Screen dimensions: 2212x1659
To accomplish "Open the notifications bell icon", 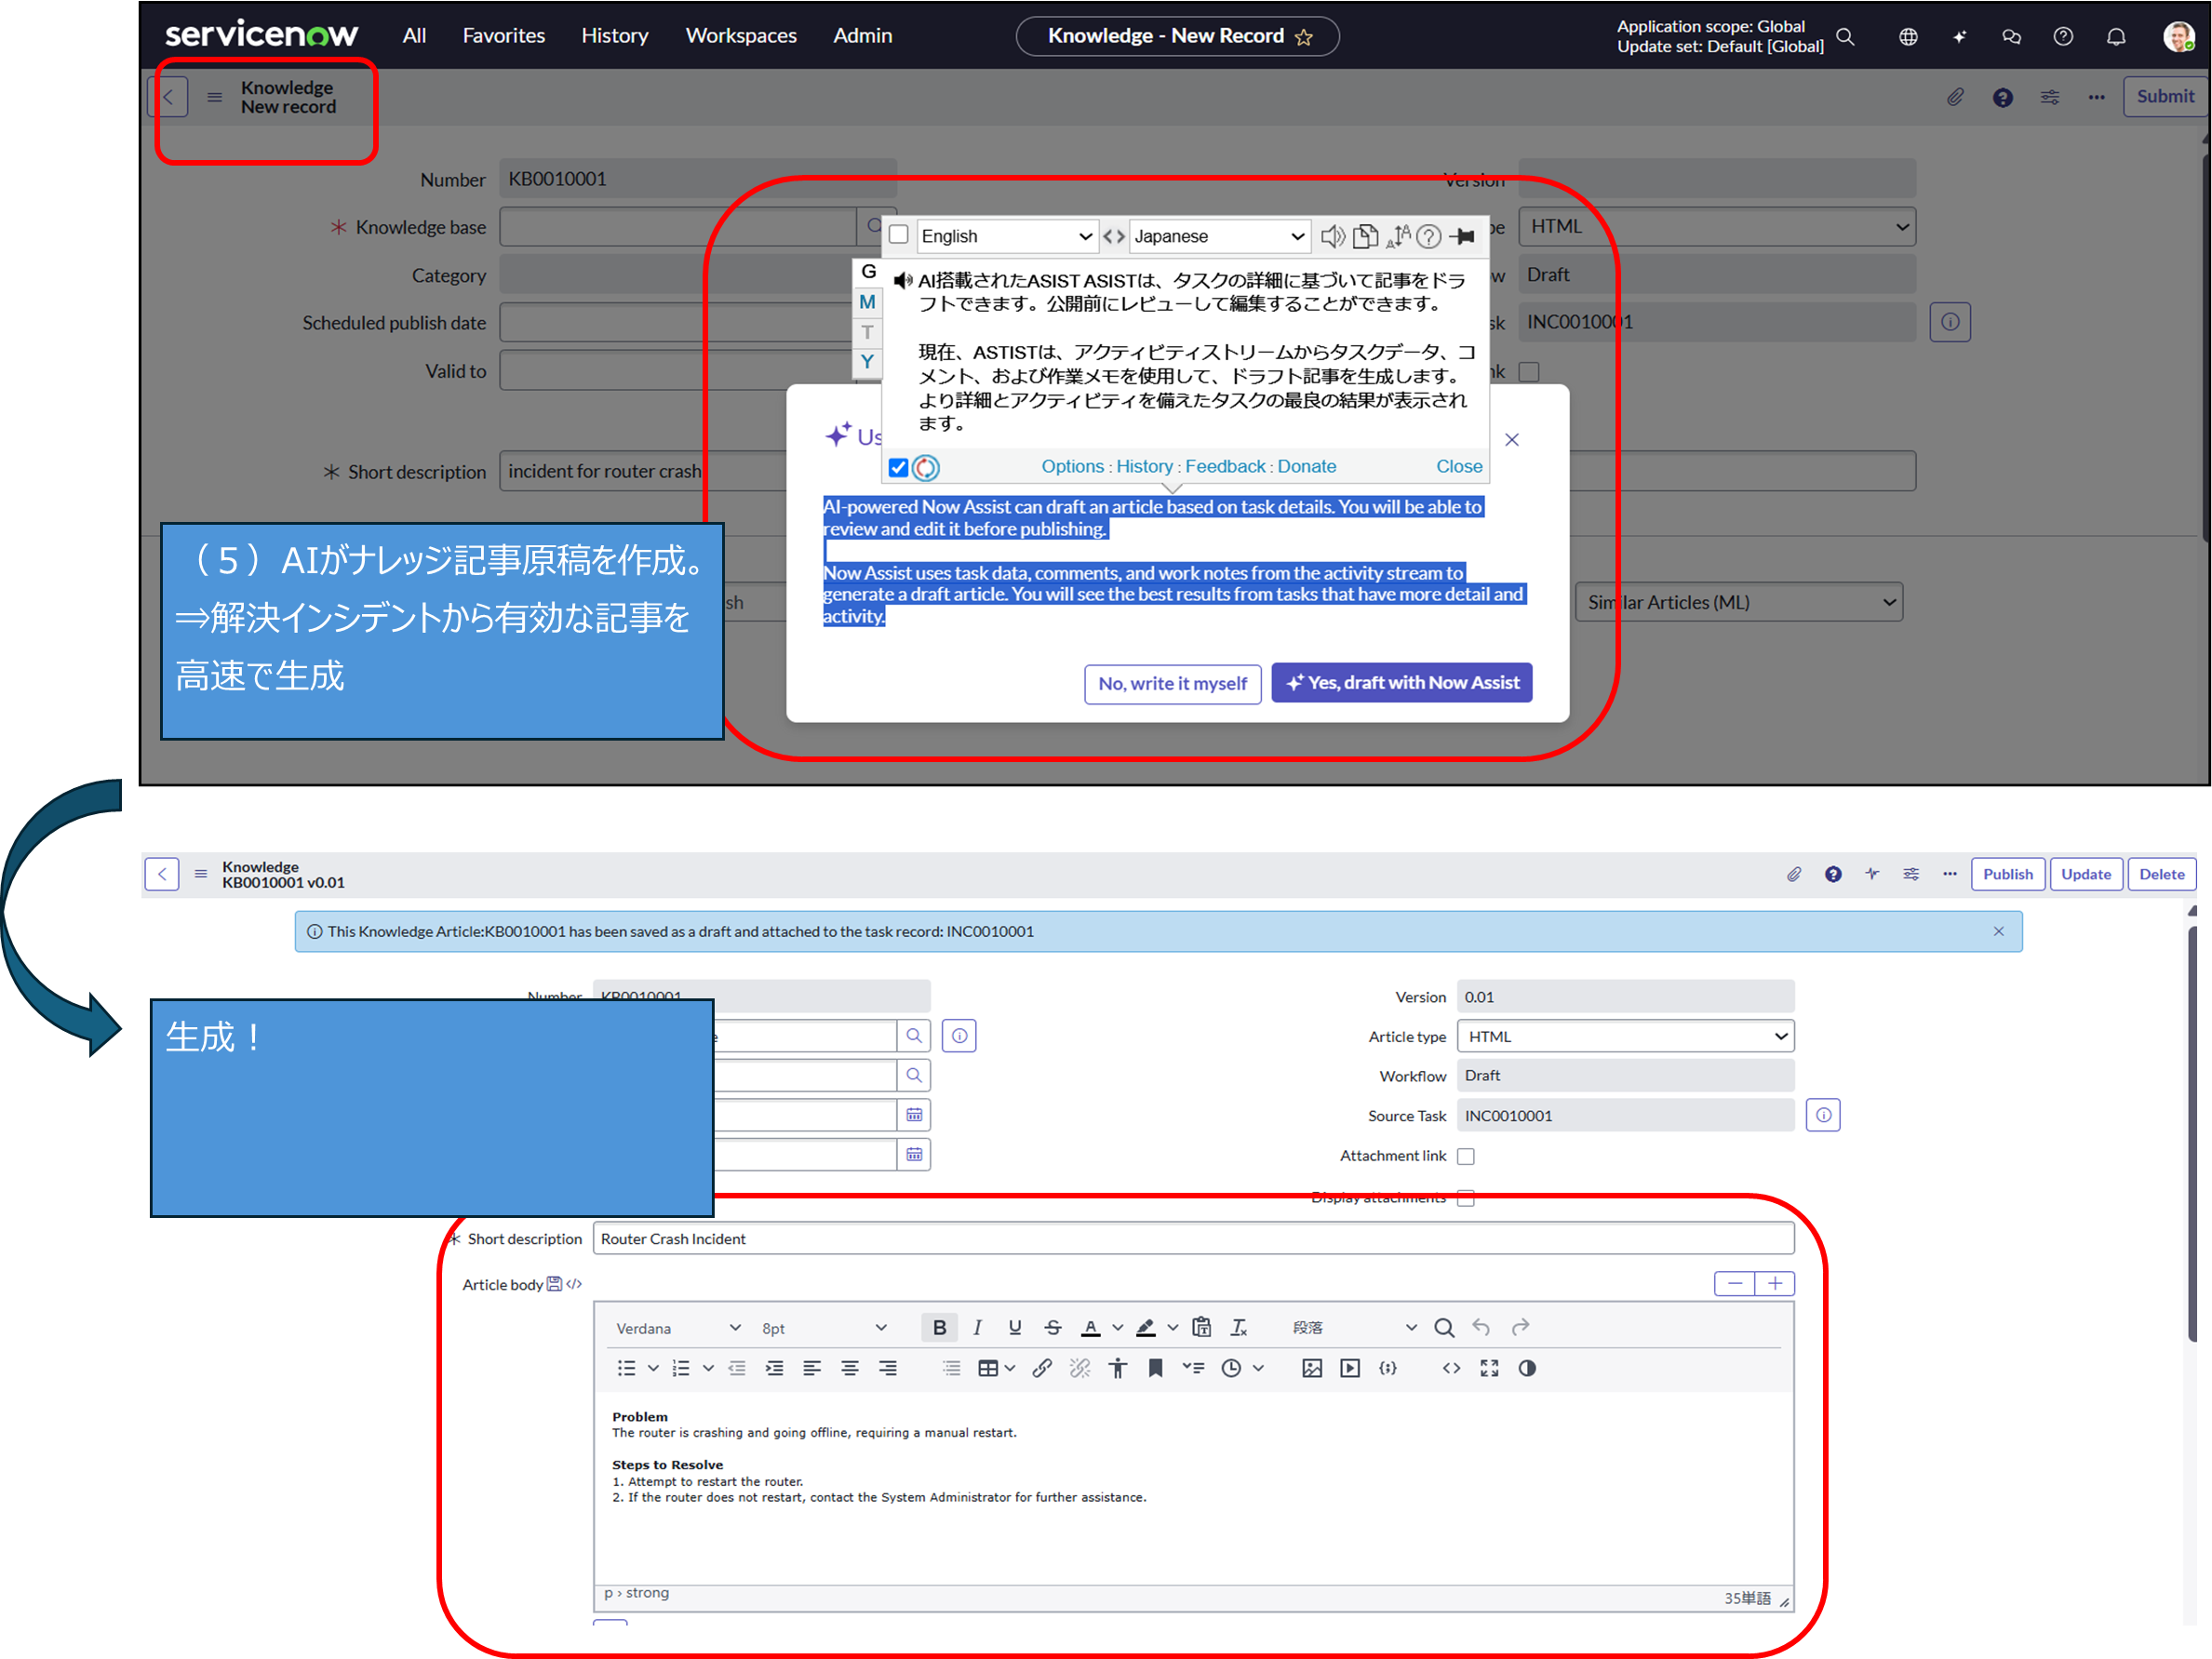I will coord(2116,37).
